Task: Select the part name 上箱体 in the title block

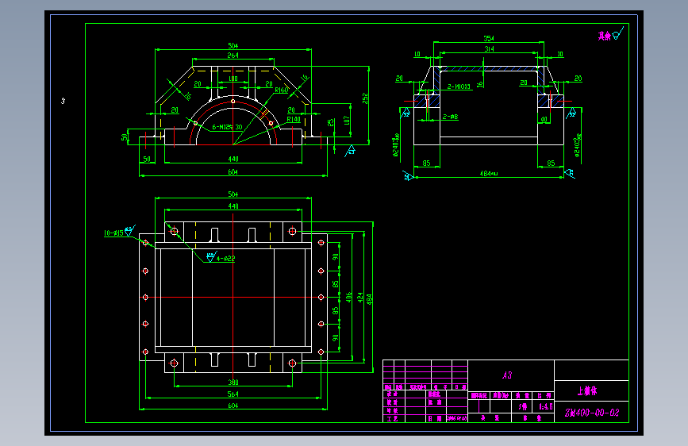Action: [x=587, y=390]
